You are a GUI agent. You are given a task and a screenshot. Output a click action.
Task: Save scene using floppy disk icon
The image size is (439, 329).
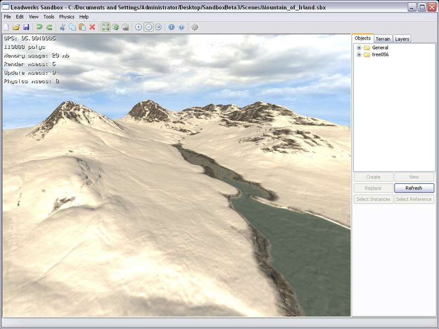26,27
